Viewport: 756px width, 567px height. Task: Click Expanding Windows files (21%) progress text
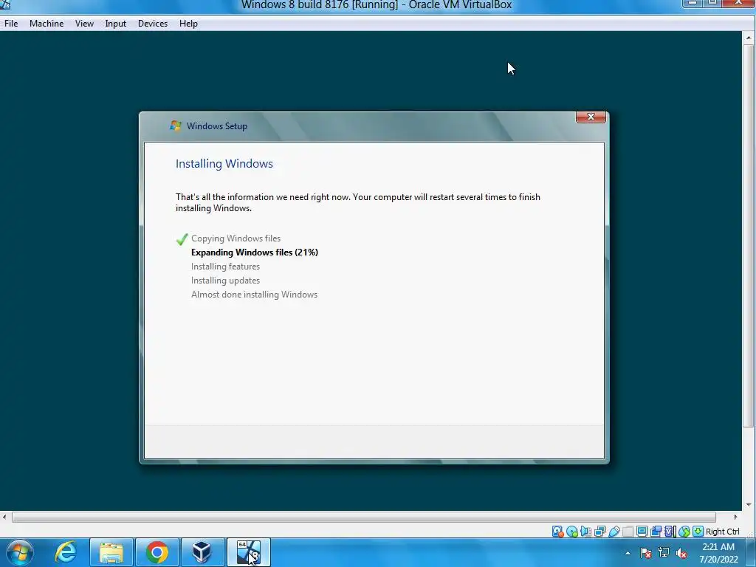coord(255,252)
